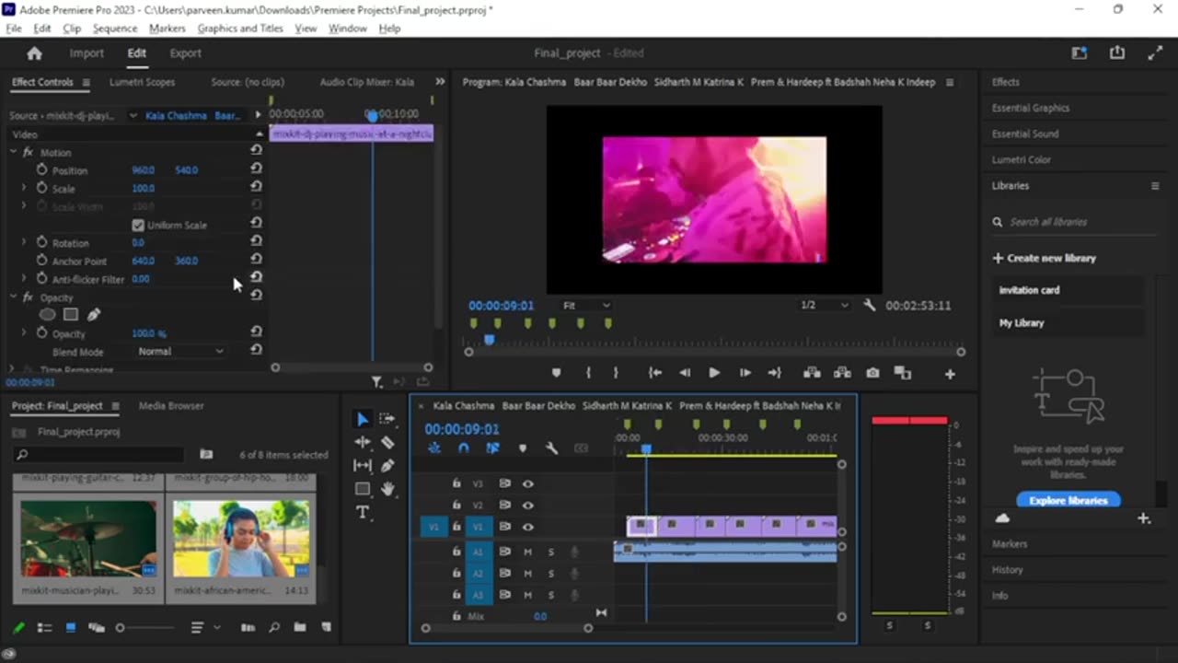Open playback resolution 1/2 dropdown
Screen dimensions: 1178x663
click(x=824, y=305)
